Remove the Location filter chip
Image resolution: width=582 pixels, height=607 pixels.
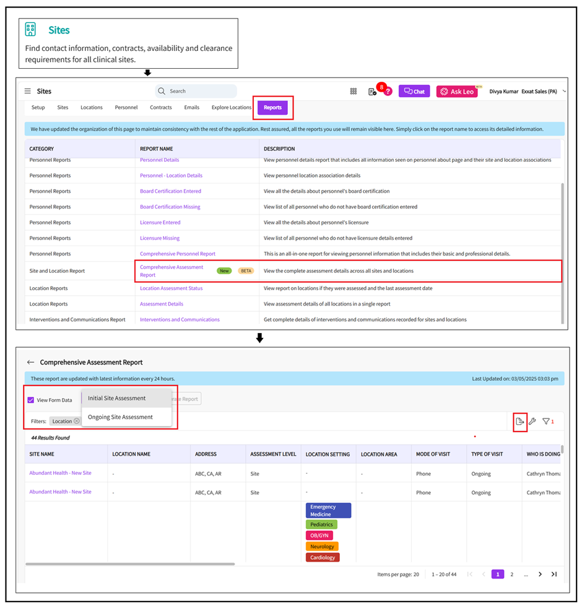tap(77, 421)
